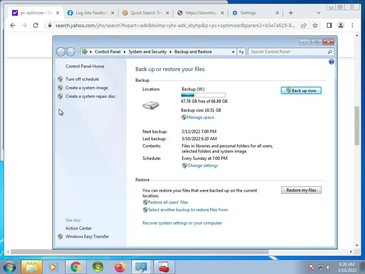Expand arrow after Control Panel breadcrumb
365x274 pixels.
124,52
